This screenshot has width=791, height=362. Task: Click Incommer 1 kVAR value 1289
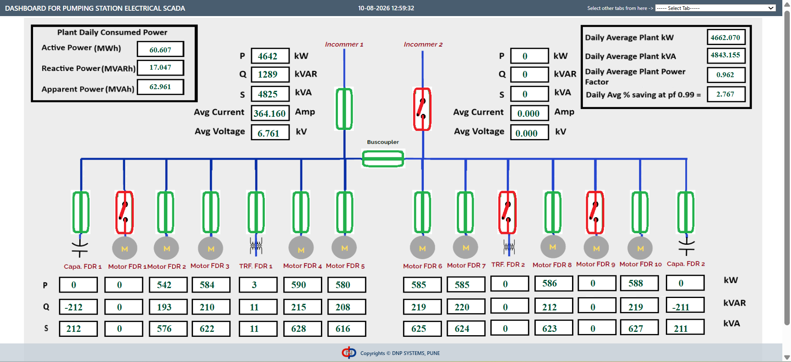[270, 74]
